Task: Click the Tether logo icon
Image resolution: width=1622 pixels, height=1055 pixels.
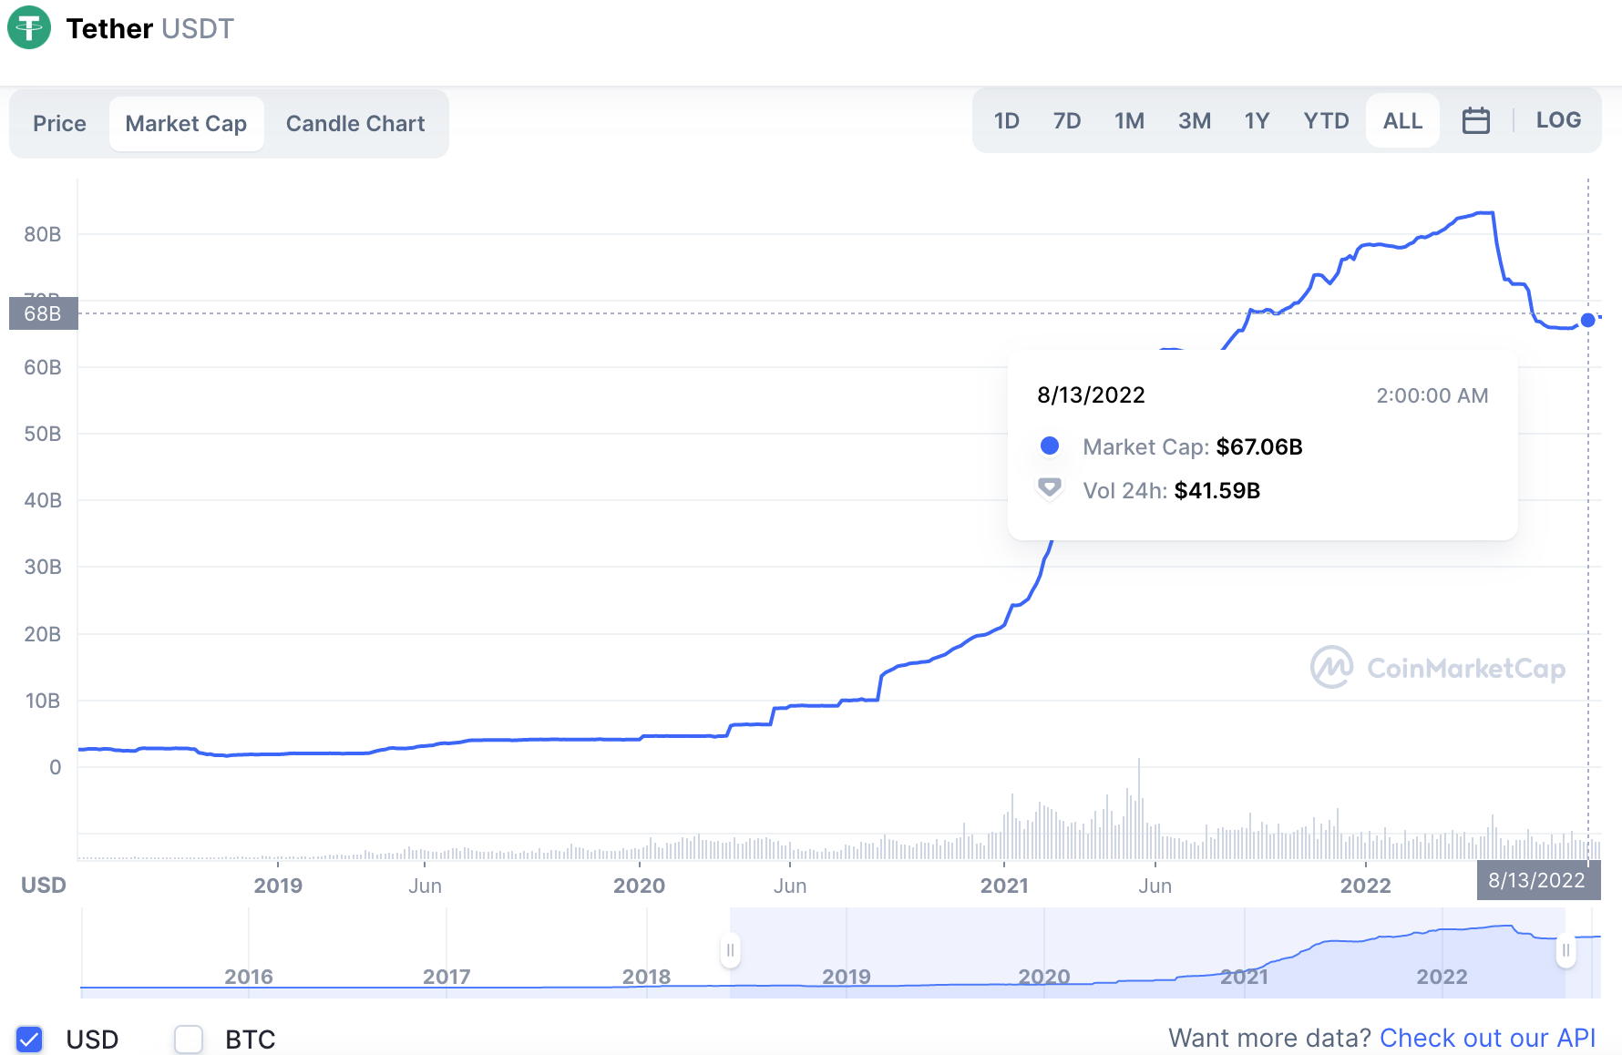Action: pyautogui.click(x=29, y=28)
